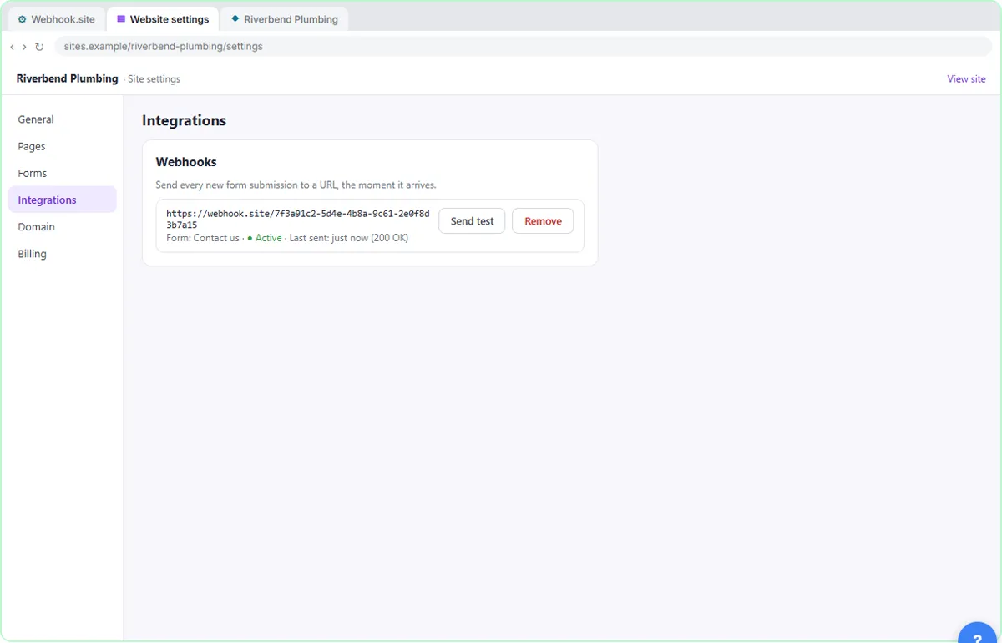Click the webhook.site URL text
The image size is (1002, 643).
[x=298, y=220]
